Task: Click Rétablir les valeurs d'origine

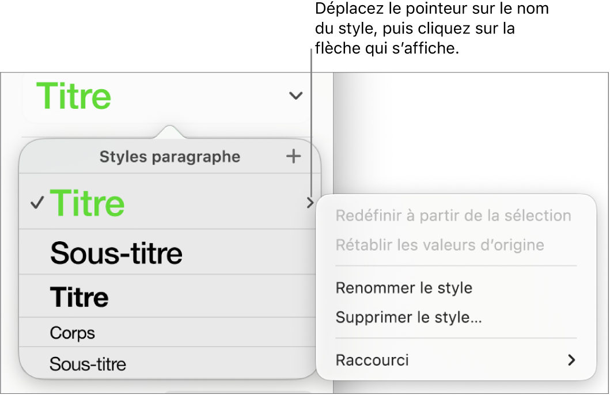Action: coord(439,245)
